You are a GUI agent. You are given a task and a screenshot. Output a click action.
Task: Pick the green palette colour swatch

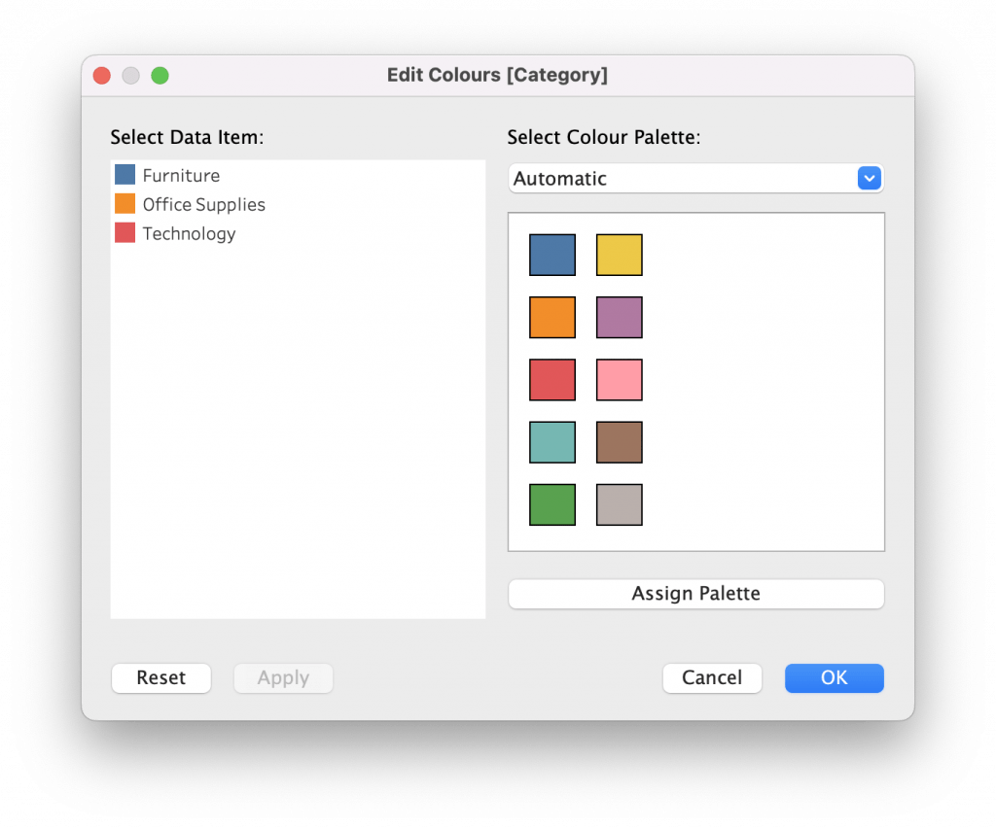(x=551, y=504)
